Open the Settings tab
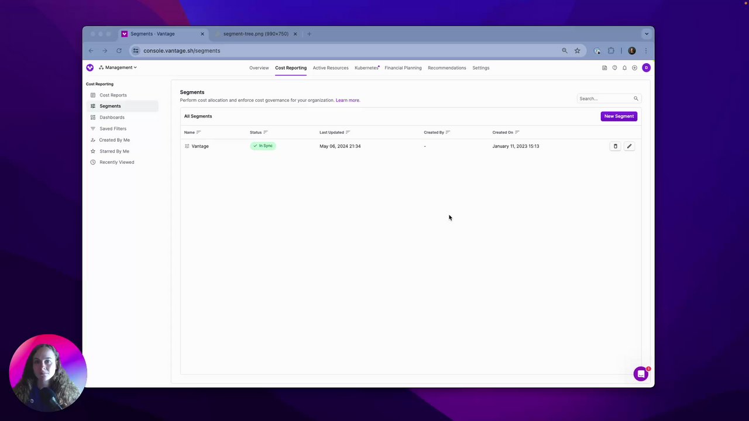 [x=481, y=68]
